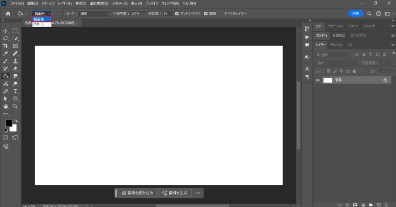Select the Path Selection tool
The width and height of the screenshot is (396, 207).
5,99
